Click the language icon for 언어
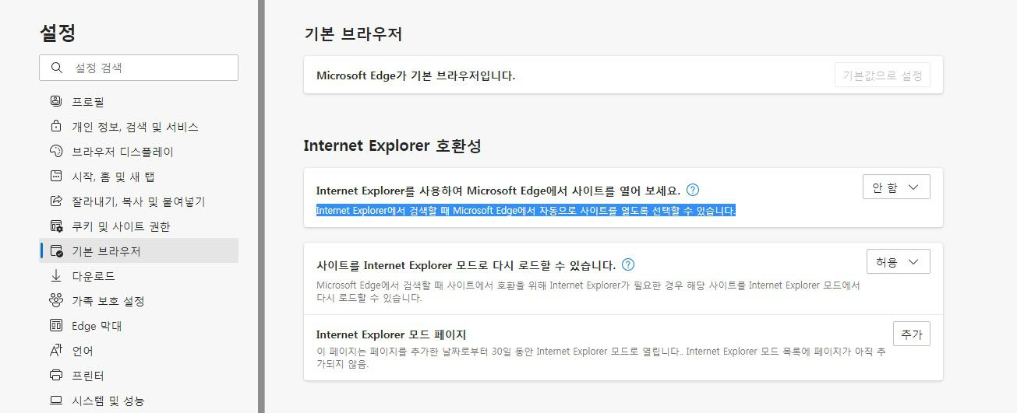 [56, 350]
